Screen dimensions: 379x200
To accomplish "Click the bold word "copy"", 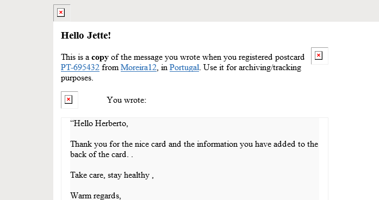I will pos(100,58).
